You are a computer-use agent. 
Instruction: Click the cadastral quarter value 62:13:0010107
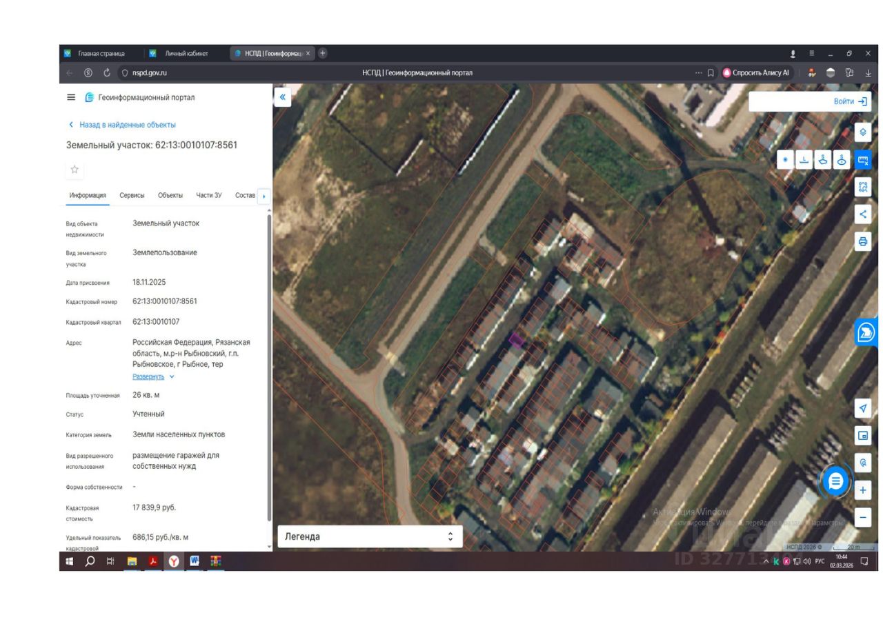[156, 322]
